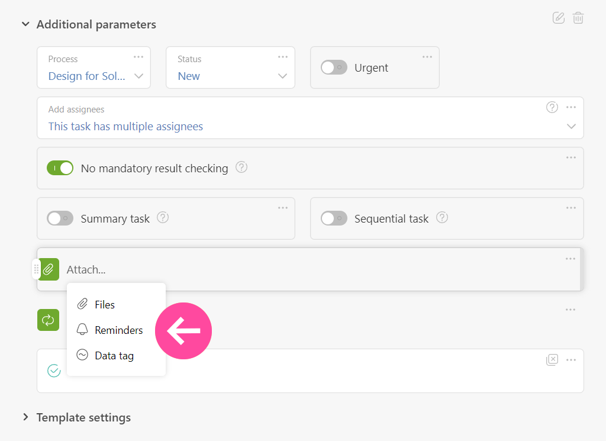
Task: Open the three-dot menu on the bottom card
Action: [571, 360]
